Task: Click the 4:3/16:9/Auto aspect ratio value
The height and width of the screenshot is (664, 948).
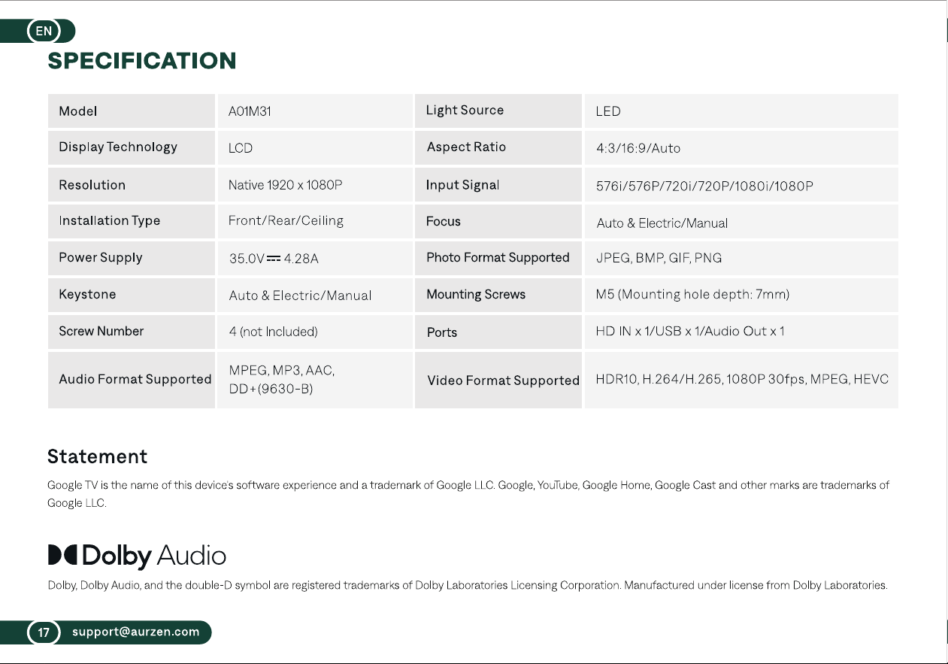Action: (x=638, y=148)
